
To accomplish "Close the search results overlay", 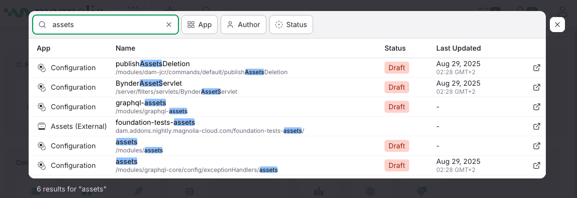I will coord(557,25).
